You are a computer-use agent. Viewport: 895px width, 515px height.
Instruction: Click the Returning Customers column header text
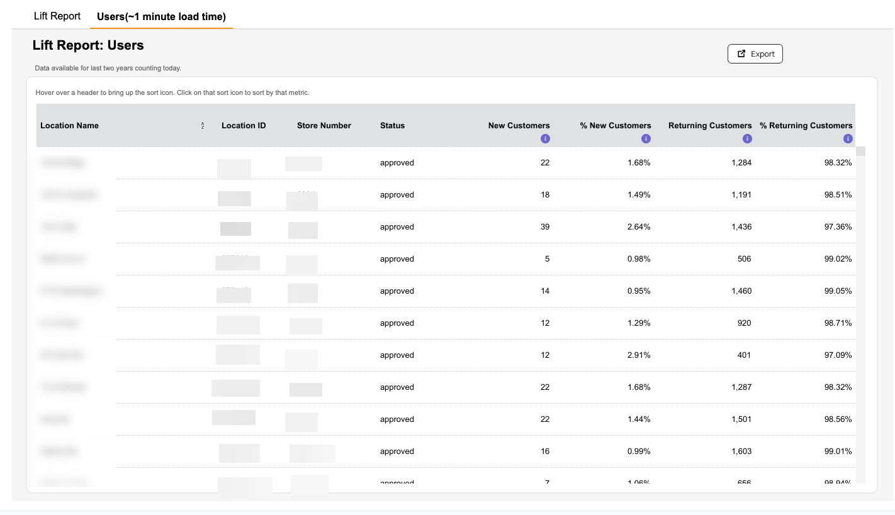(710, 126)
